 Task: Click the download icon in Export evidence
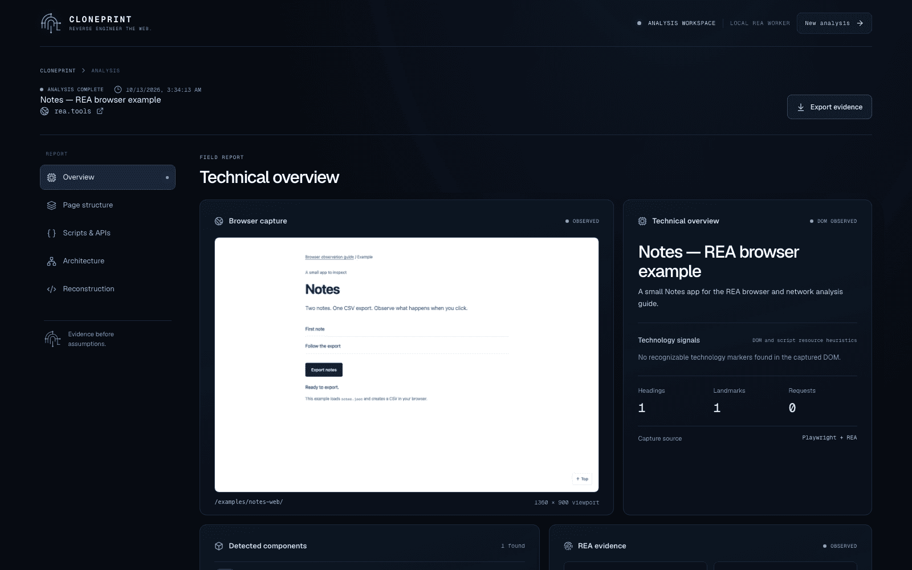pyautogui.click(x=800, y=107)
